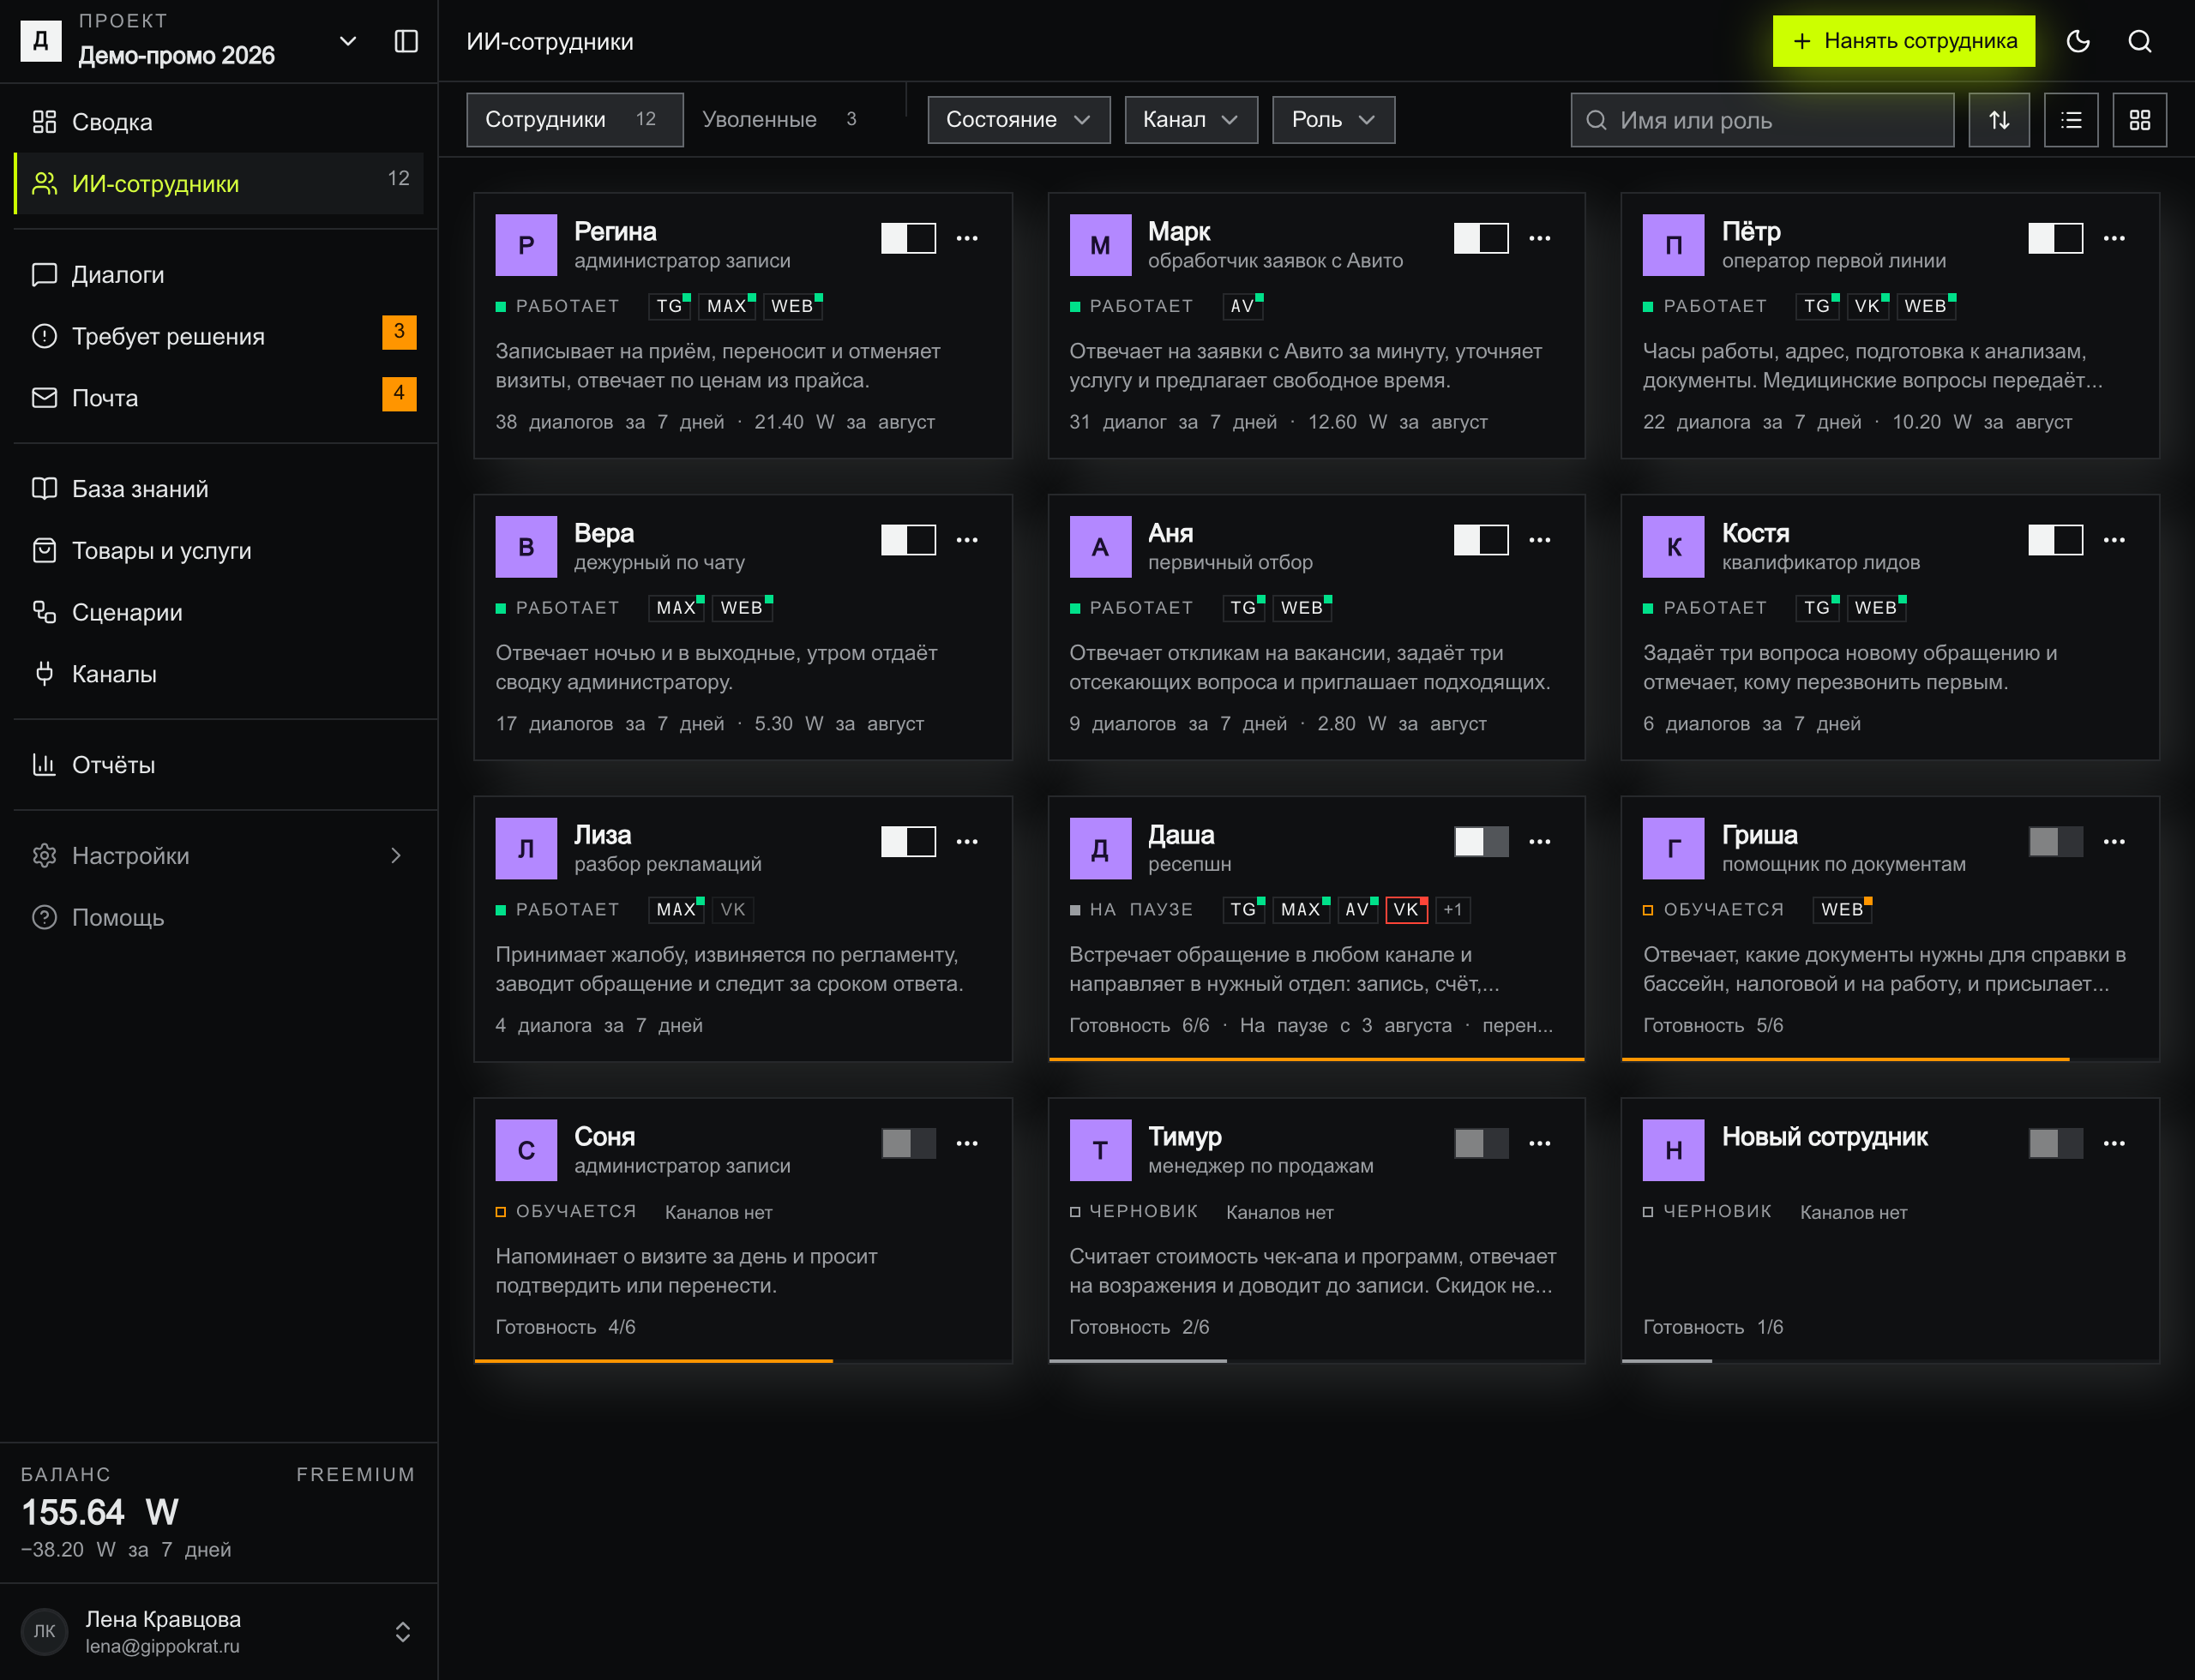Toggle Регина employee on/off switch
The width and height of the screenshot is (2195, 1680).
(x=908, y=238)
